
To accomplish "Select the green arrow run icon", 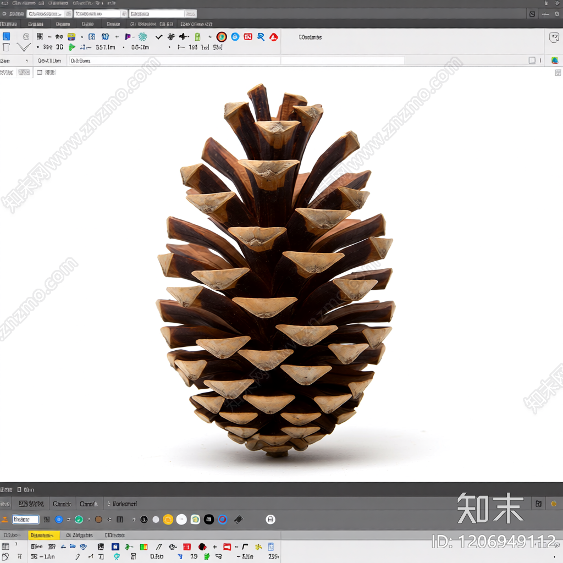I will click(71, 47).
